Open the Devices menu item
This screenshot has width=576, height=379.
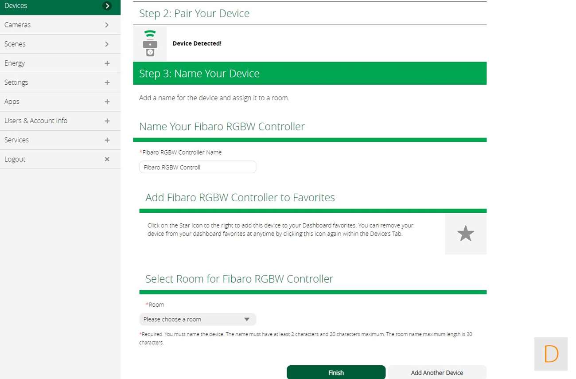pos(16,6)
